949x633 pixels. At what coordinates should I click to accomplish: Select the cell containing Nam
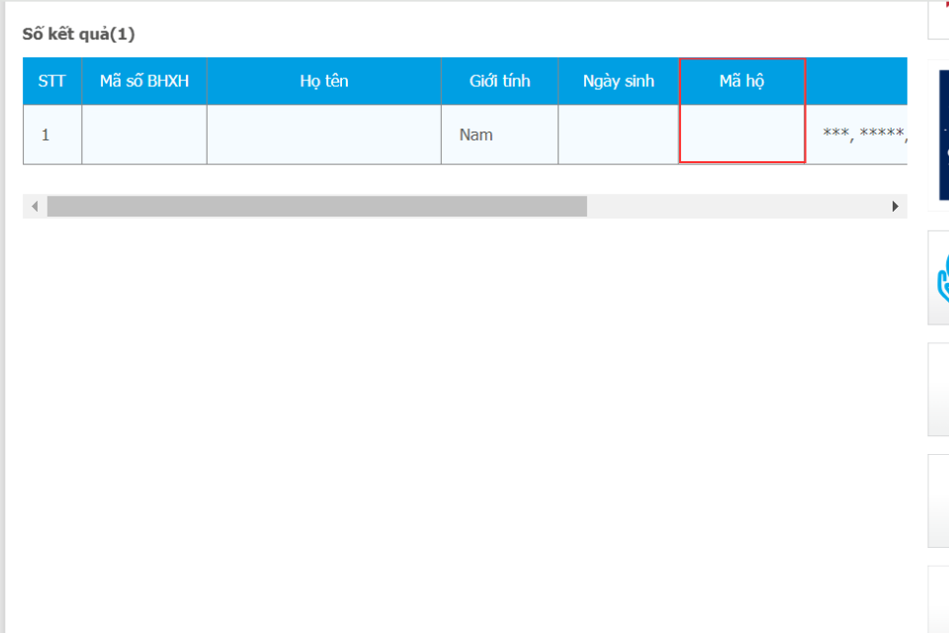499,135
